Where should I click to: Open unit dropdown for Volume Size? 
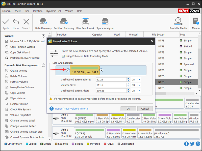(139, 85)
